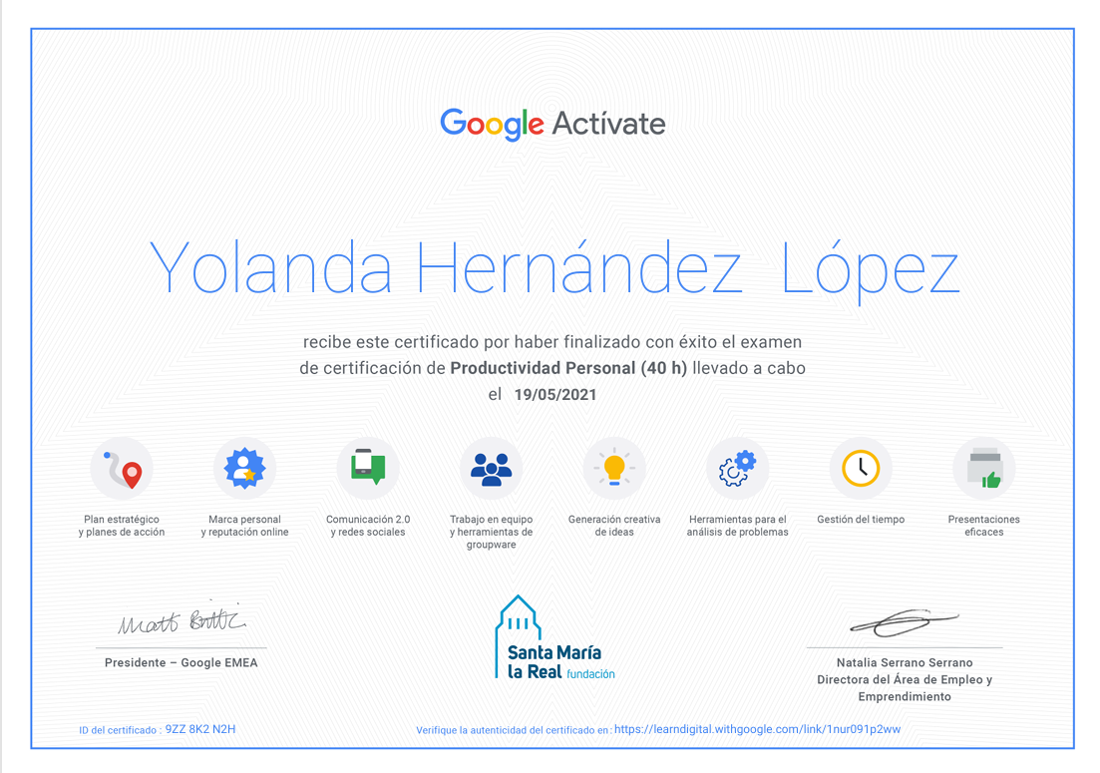This screenshot has width=1100, height=773.
Task: Click the personal brand badge icon
Action: 245,469
